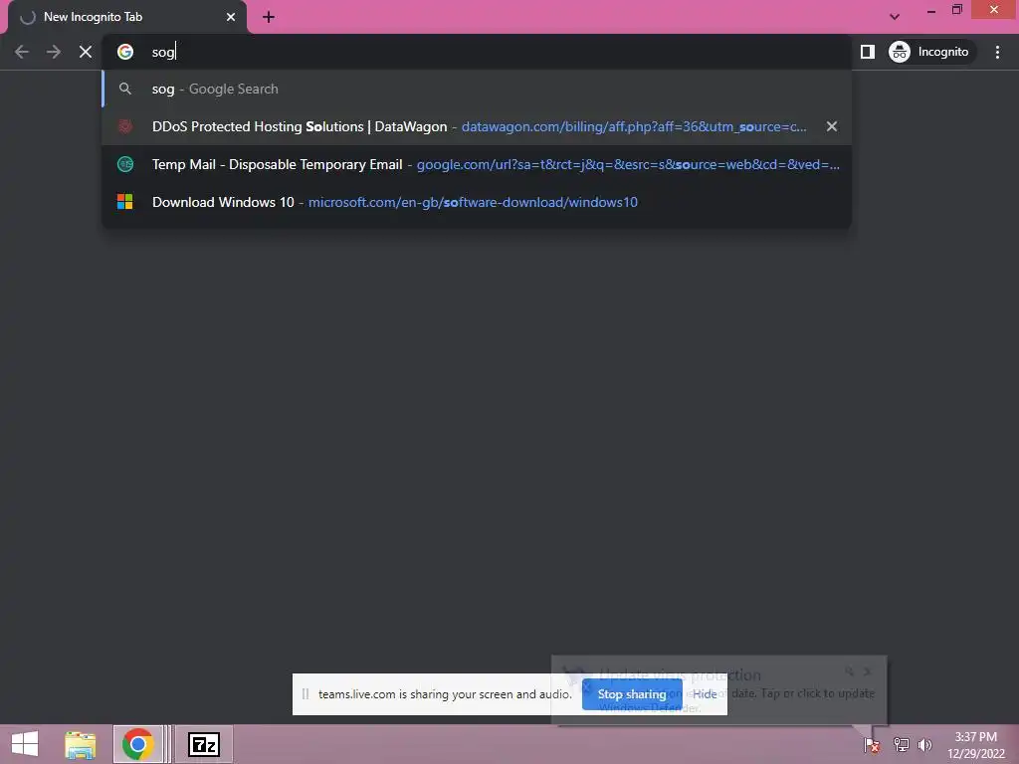Open Windows Start menu

tap(25, 744)
